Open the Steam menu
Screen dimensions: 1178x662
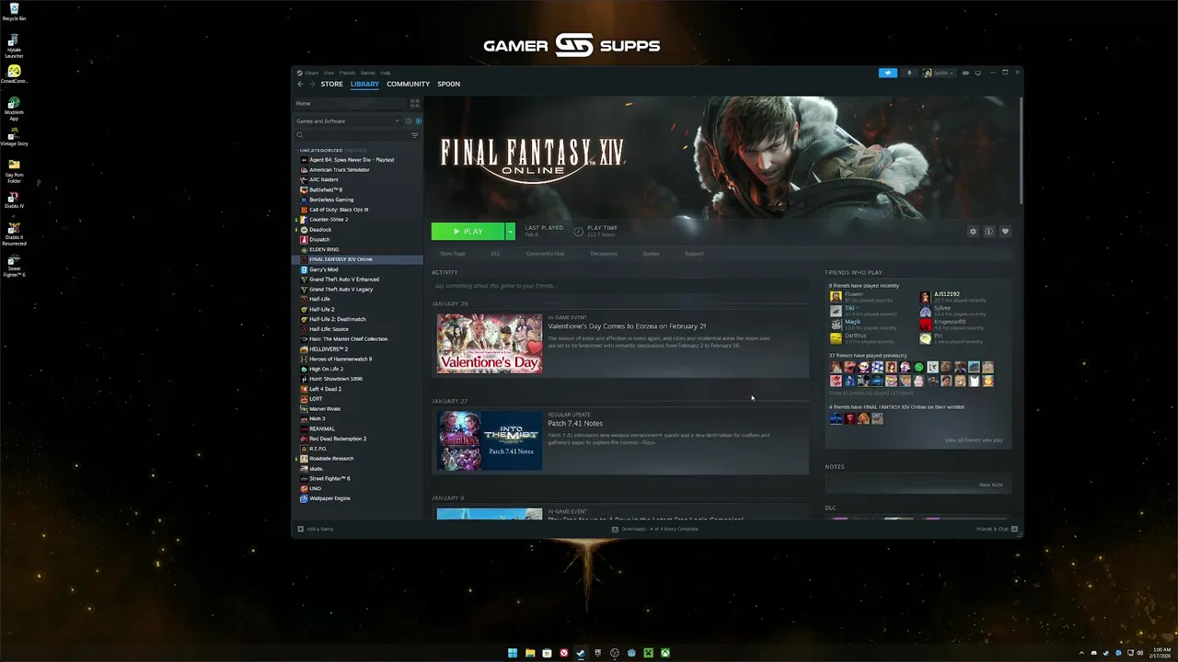pos(312,73)
